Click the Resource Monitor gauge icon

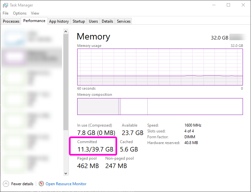(x=41, y=184)
